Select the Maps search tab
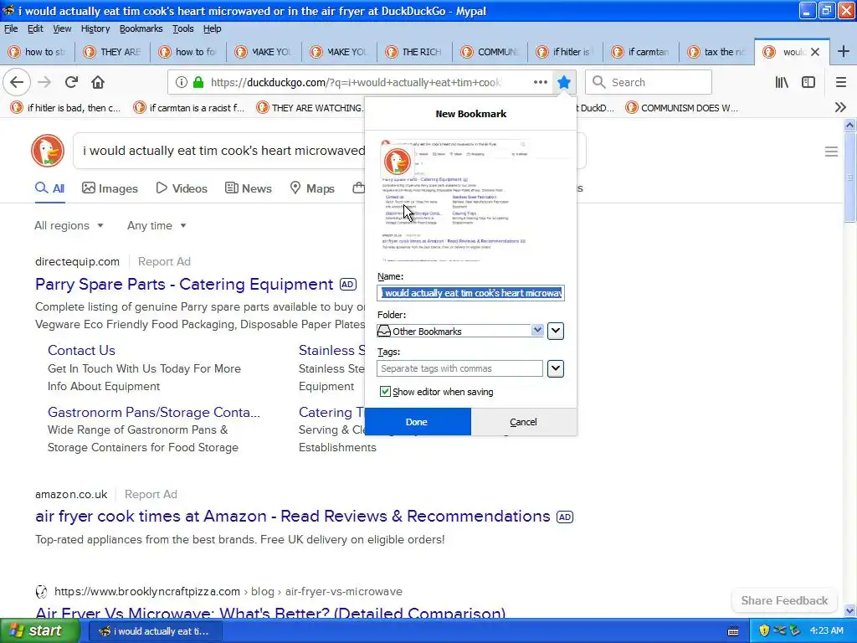This screenshot has width=857, height=643. point(312,188)
